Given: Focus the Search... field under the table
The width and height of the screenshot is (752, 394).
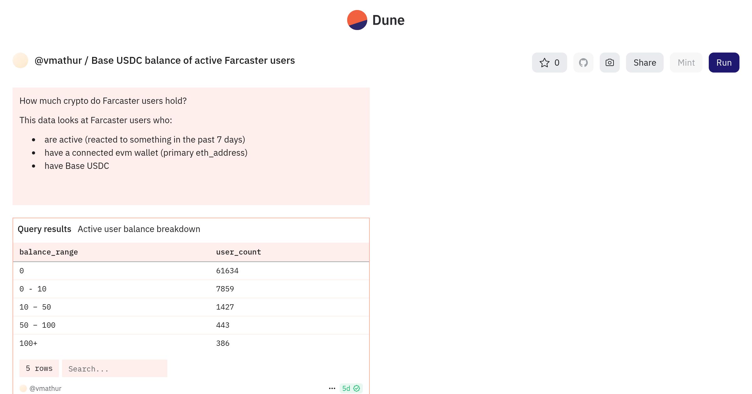Looking at the screenshot, I should (115, 368).
